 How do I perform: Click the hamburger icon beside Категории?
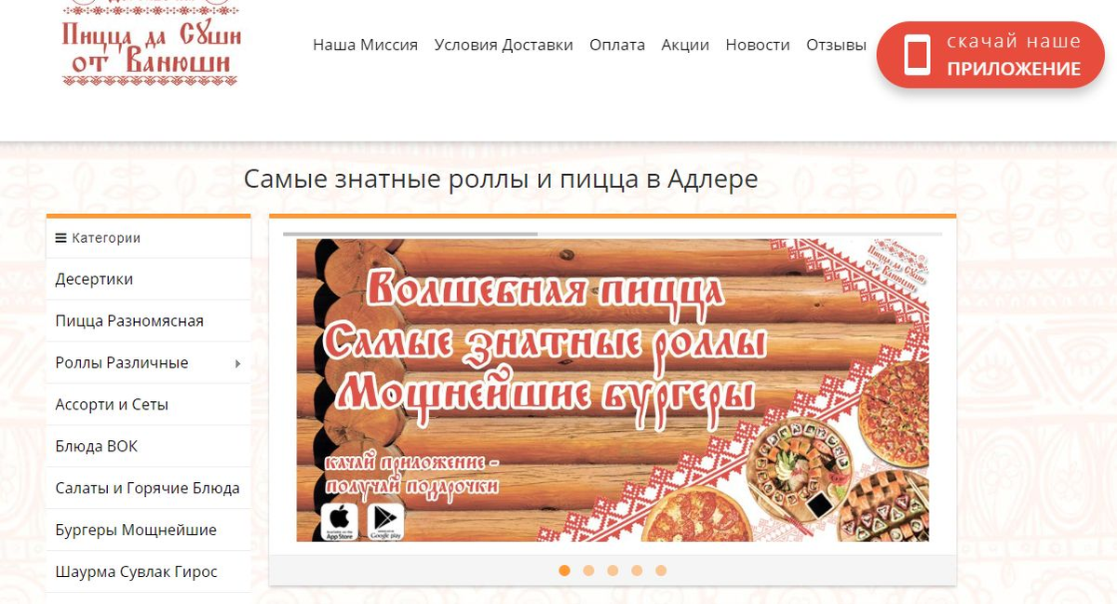pos(61,238)
